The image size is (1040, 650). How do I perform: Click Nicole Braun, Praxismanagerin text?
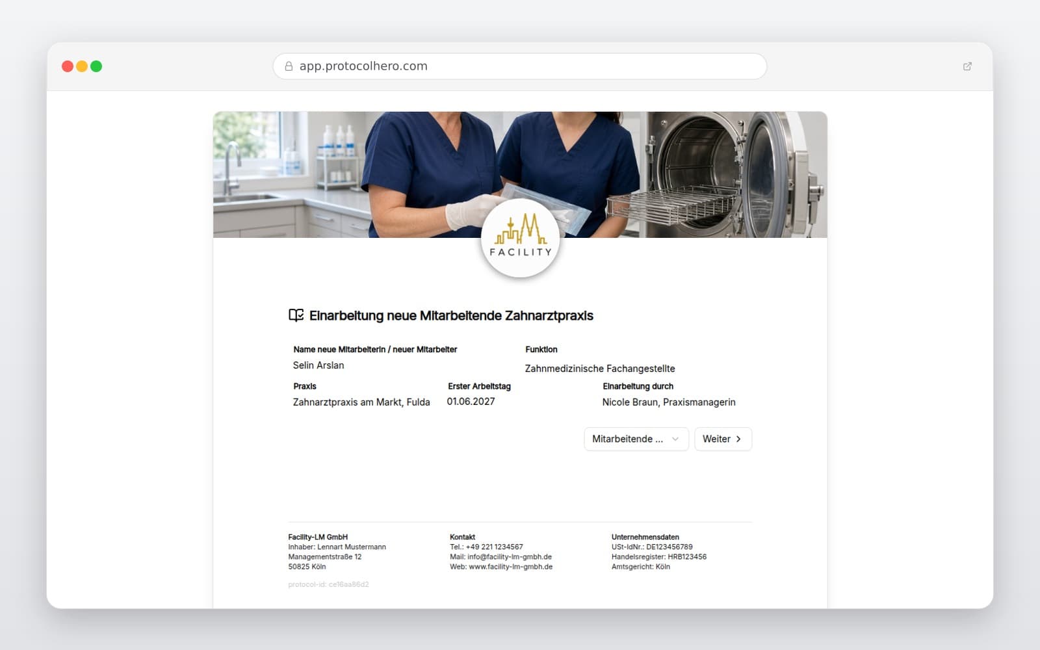669,402
